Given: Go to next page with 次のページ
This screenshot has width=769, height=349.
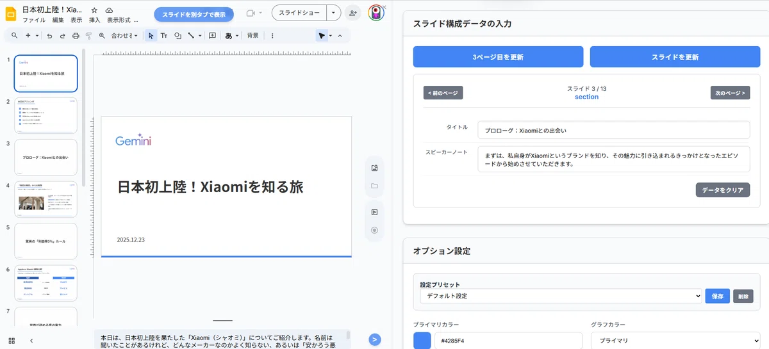Looking at the screenshot, I should tap(730, 93).
